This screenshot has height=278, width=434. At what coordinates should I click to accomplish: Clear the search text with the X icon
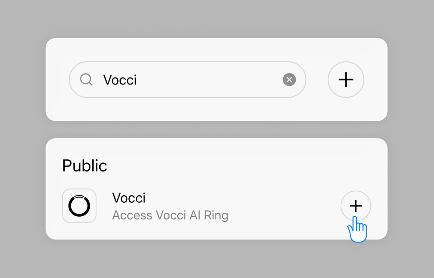(x=289, y=80)
